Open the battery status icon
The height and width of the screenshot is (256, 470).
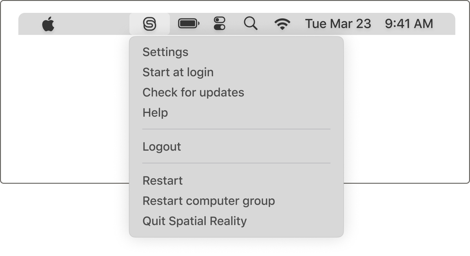(188, 24)
